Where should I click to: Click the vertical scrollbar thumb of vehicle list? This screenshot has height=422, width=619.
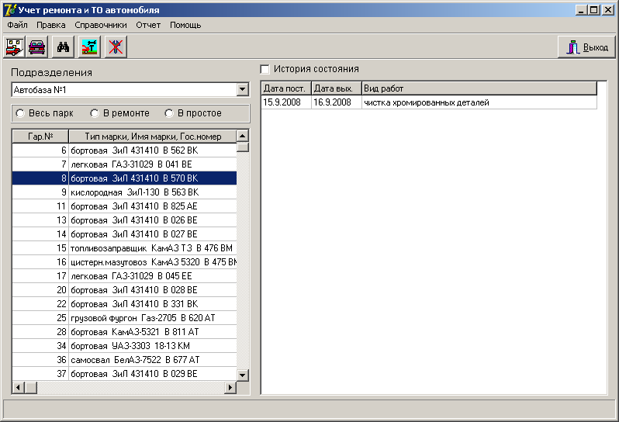(242, 147)
